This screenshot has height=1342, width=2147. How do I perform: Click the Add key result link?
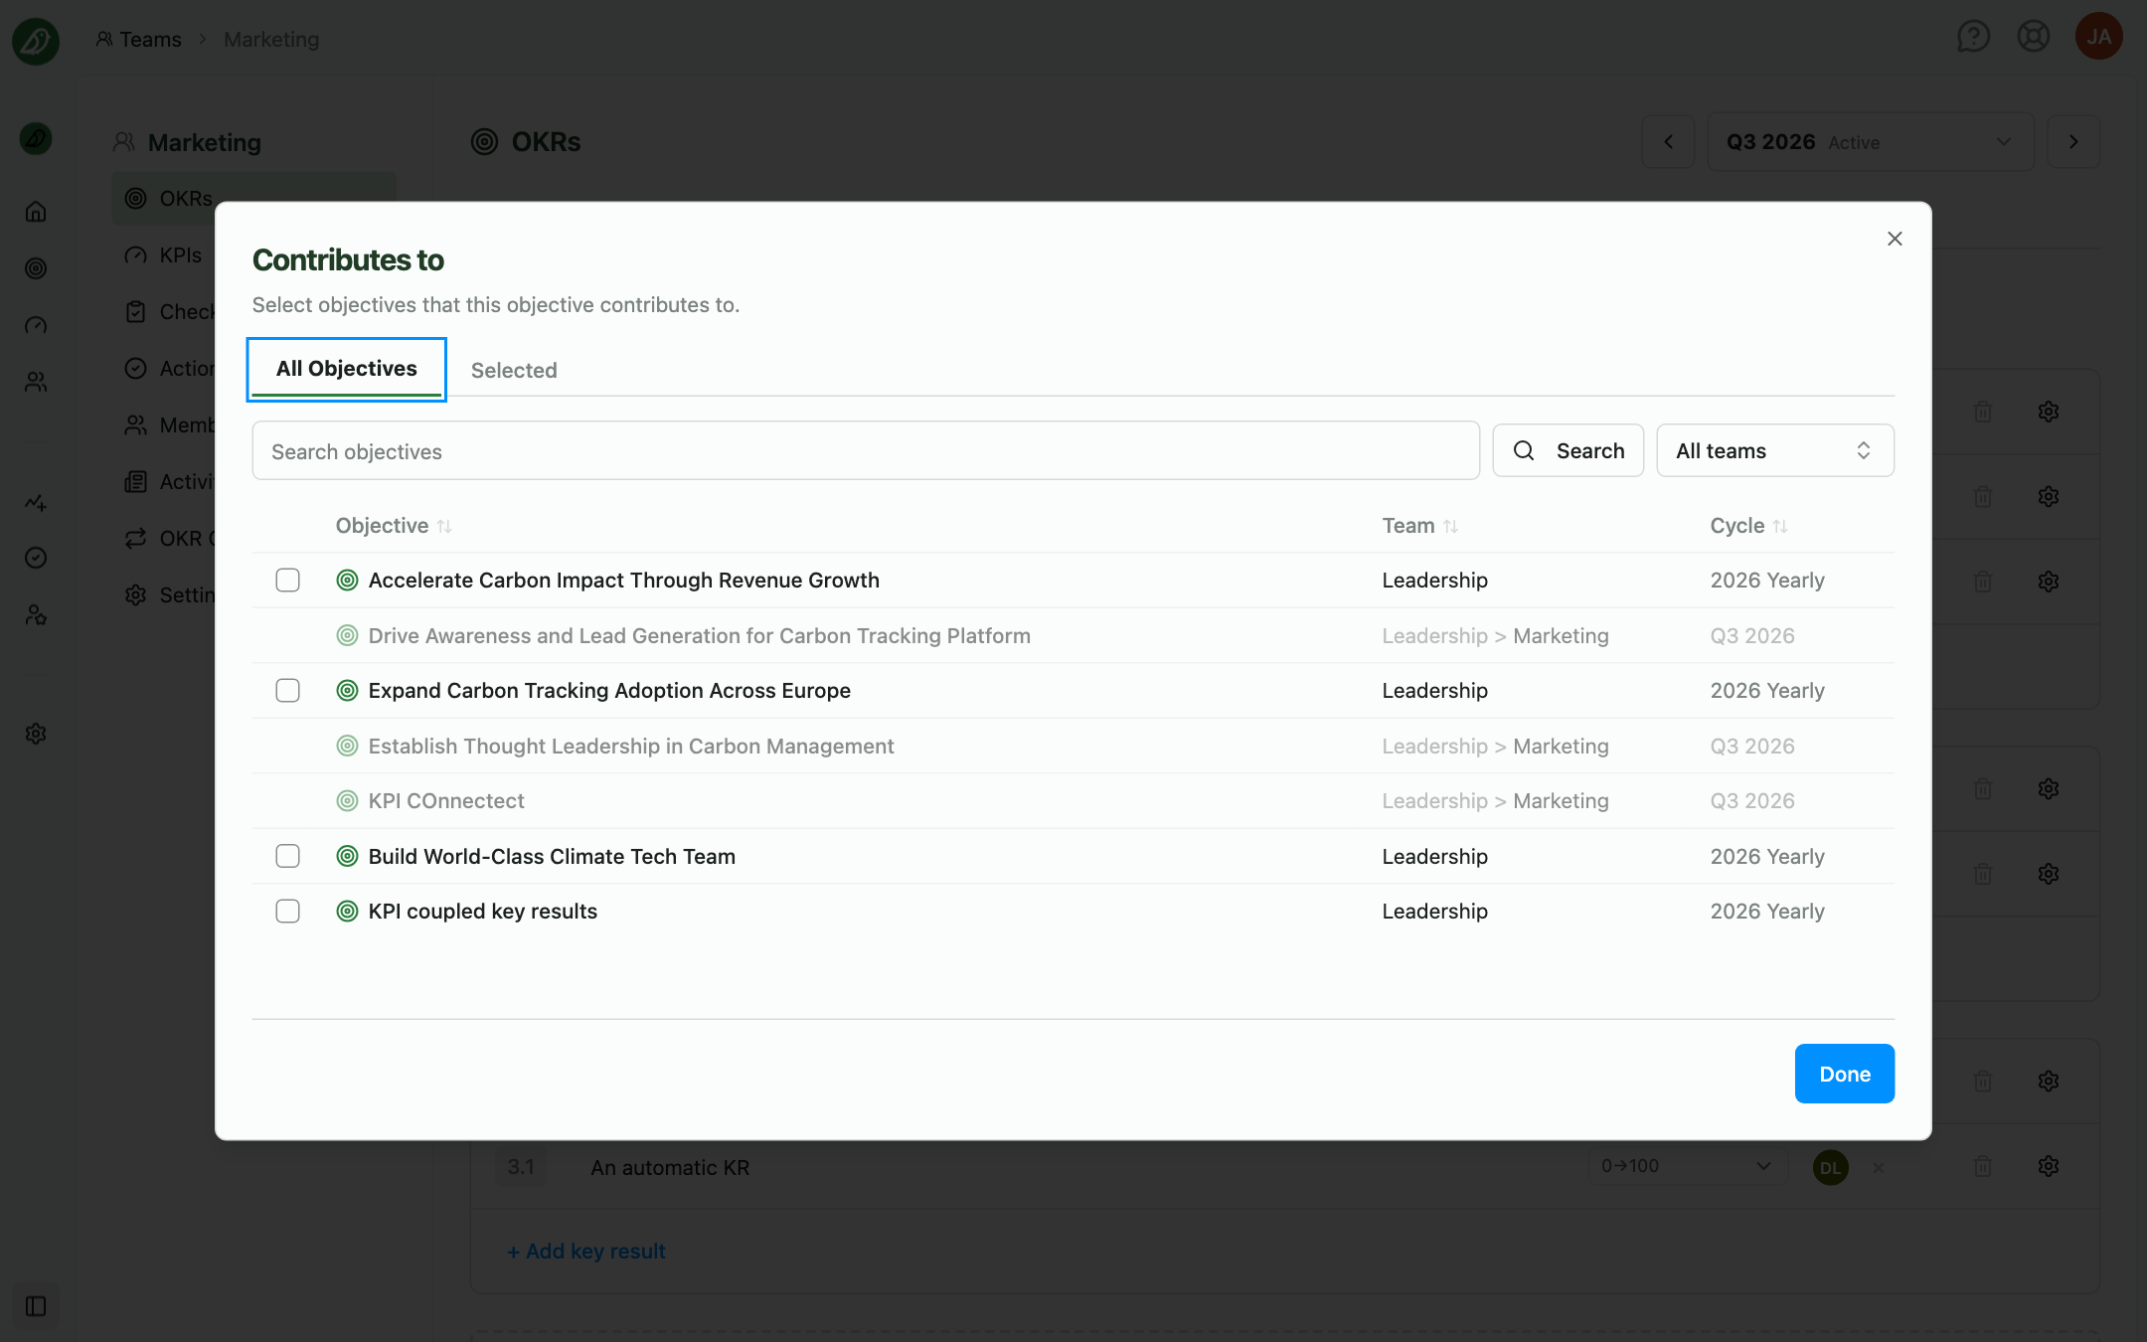click(x=586, y=1251)
